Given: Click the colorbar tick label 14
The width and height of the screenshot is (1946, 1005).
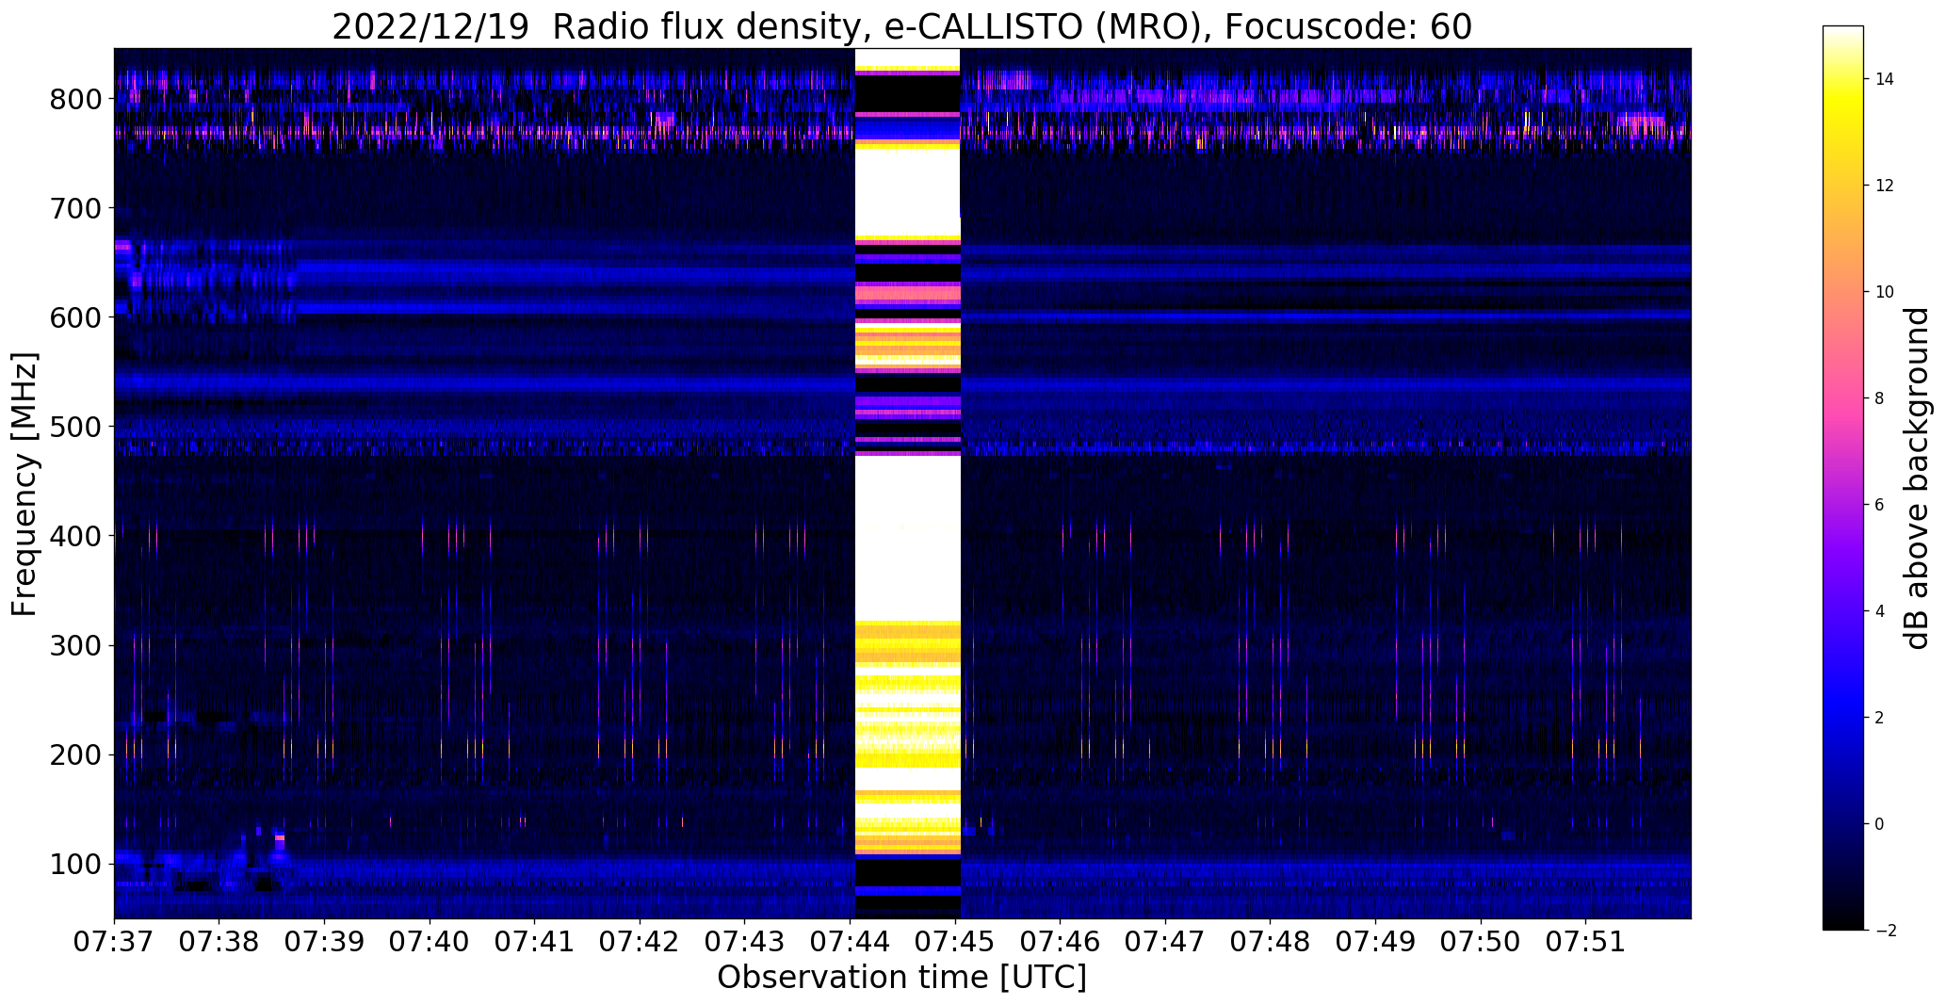Looking at the screenshot, I should point(1885,79).
